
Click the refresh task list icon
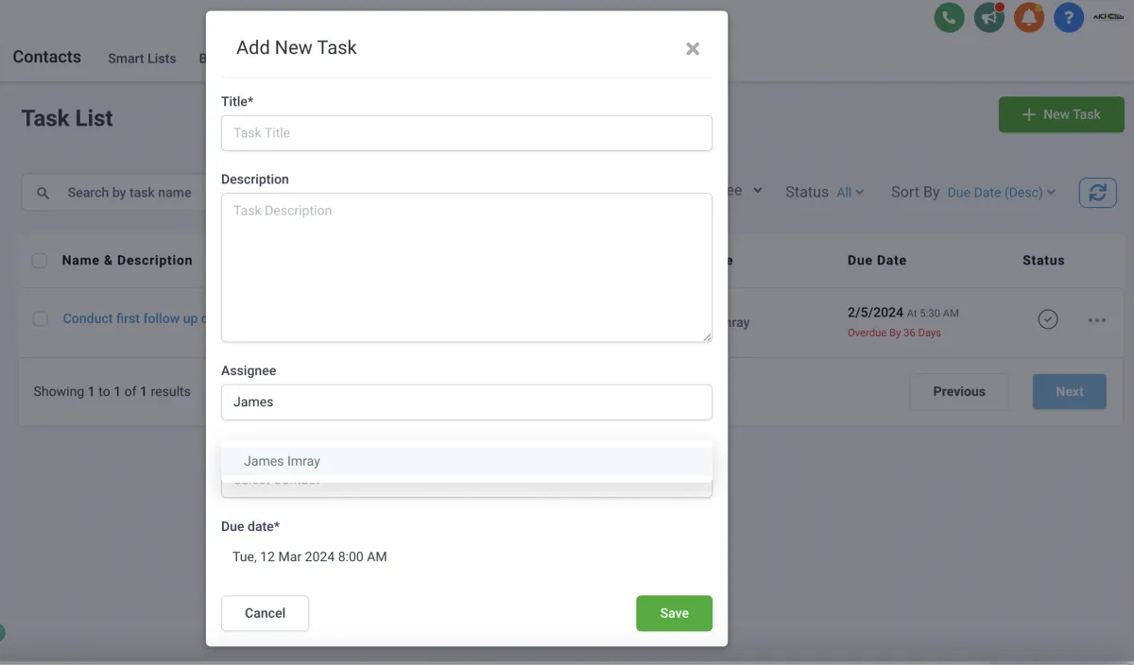tap(1097, 193)
